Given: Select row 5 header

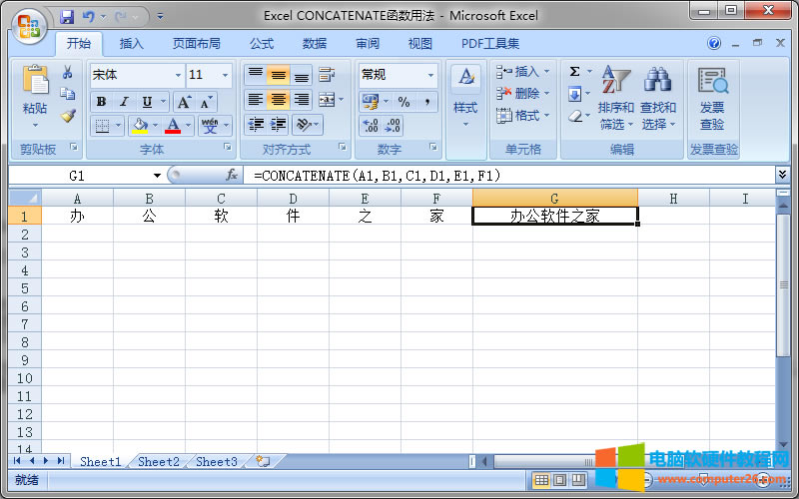Looking at the screenshot, I should [24, 288].
